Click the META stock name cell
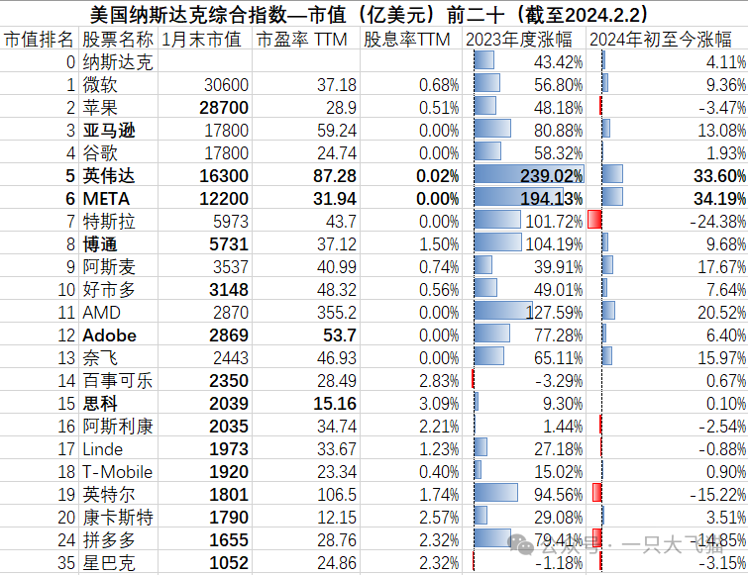The width and height of the screenshot is (748, 575). (106, 199)
